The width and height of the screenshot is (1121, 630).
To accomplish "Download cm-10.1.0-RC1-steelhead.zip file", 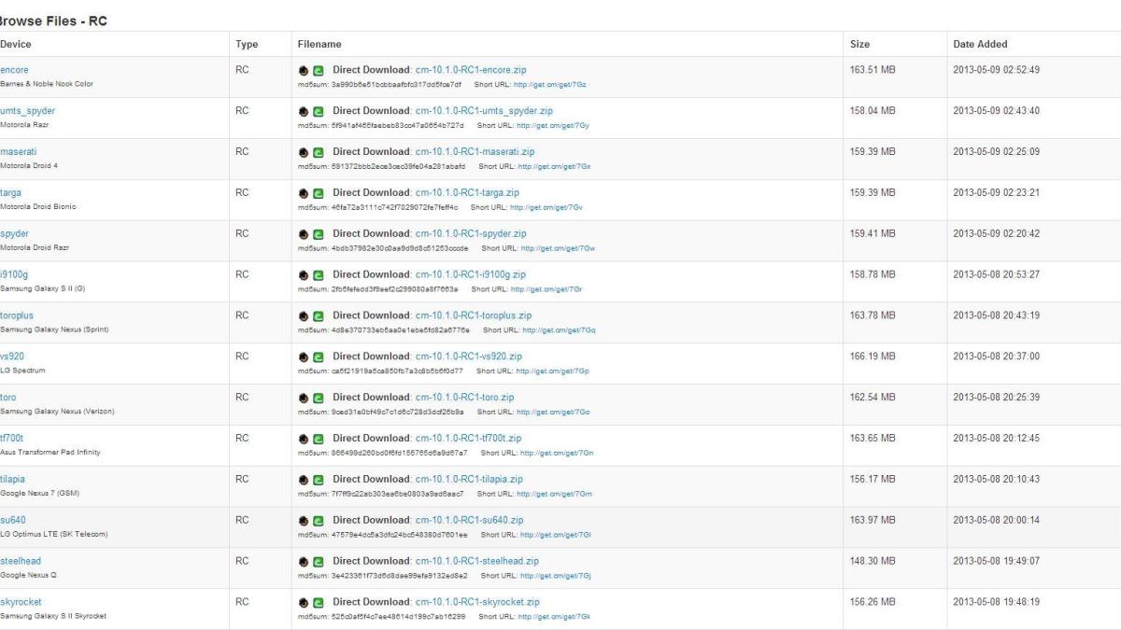I will (476, 561).
